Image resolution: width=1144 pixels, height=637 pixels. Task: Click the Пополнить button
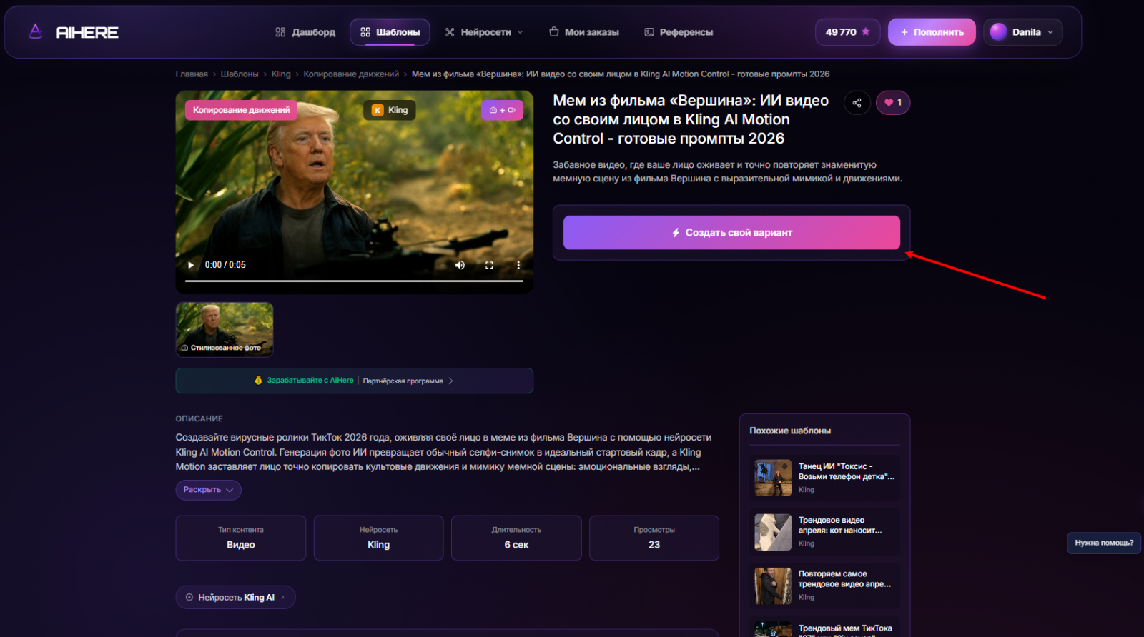pos(932,32)
